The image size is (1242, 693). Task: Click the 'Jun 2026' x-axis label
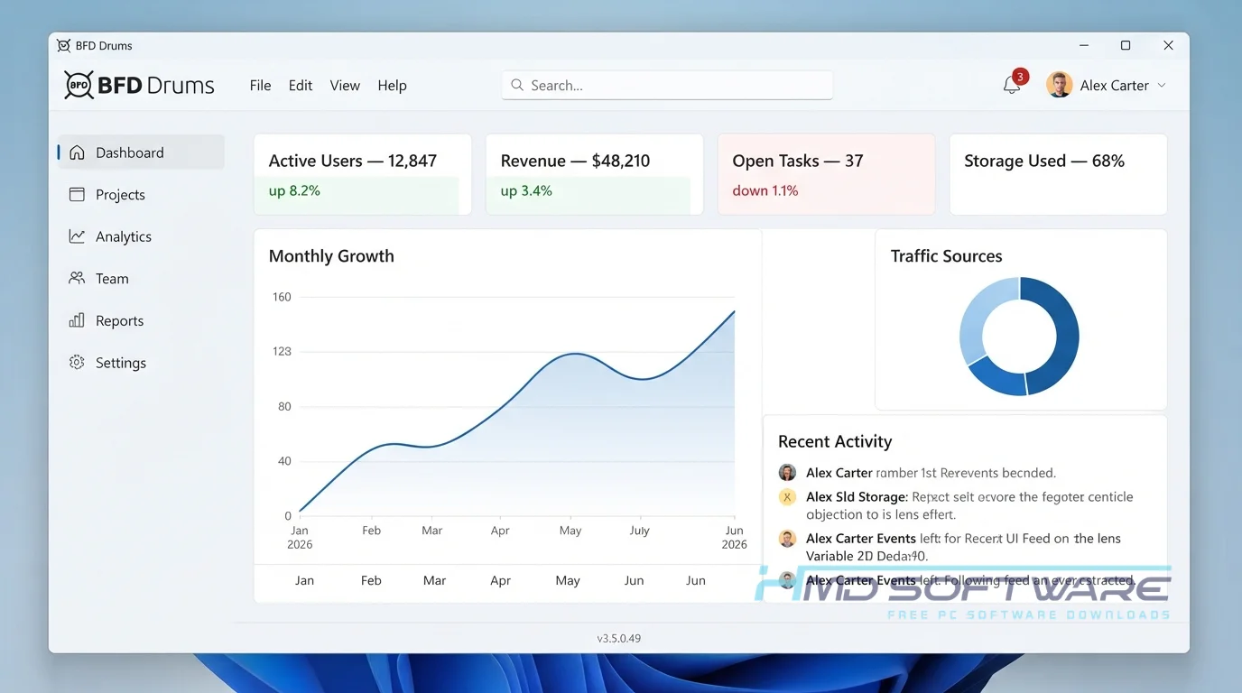click(735, 537)
